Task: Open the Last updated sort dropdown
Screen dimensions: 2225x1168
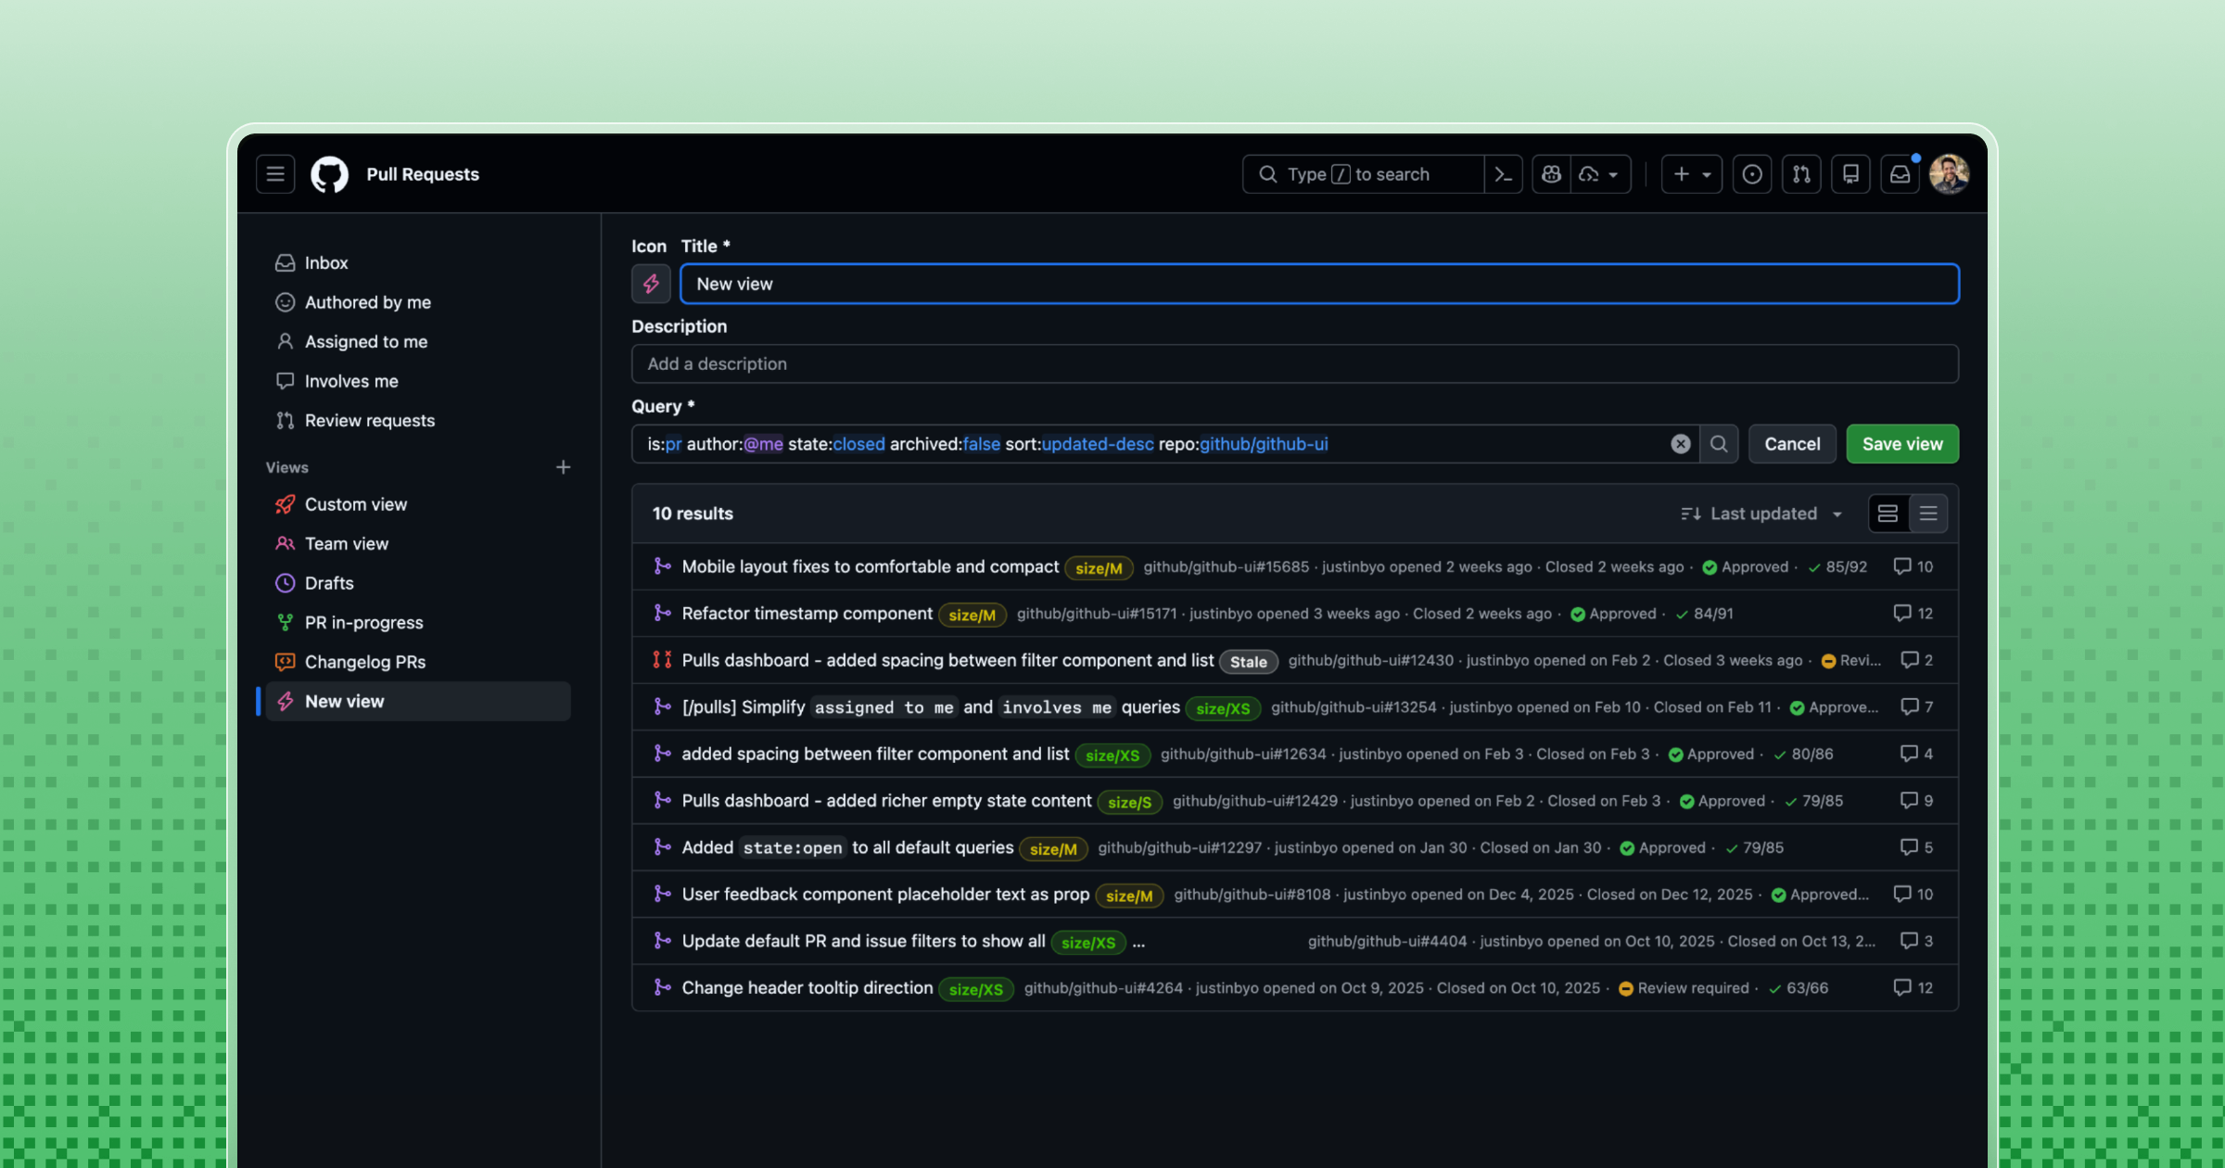Action: click(1761, 514)
